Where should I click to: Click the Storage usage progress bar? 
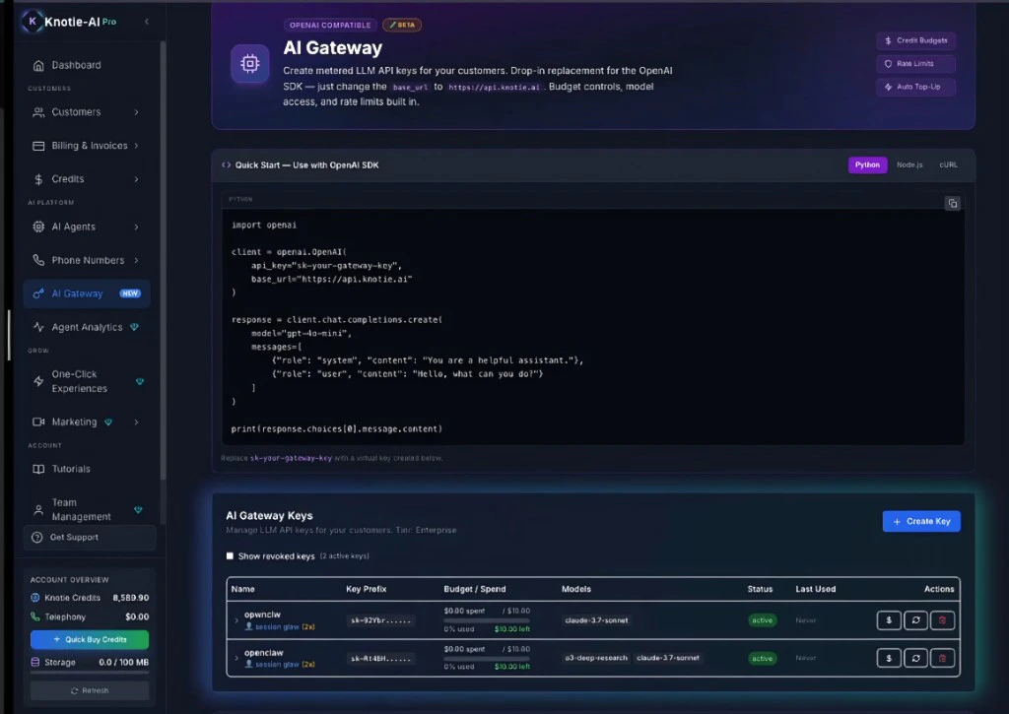click(90, 672)
